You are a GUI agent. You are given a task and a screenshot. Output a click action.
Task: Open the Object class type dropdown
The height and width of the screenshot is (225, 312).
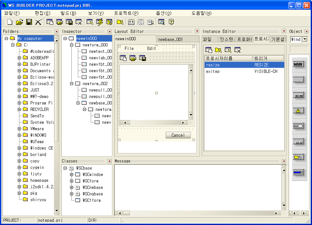pyautogui.click(x=305, y=39)
